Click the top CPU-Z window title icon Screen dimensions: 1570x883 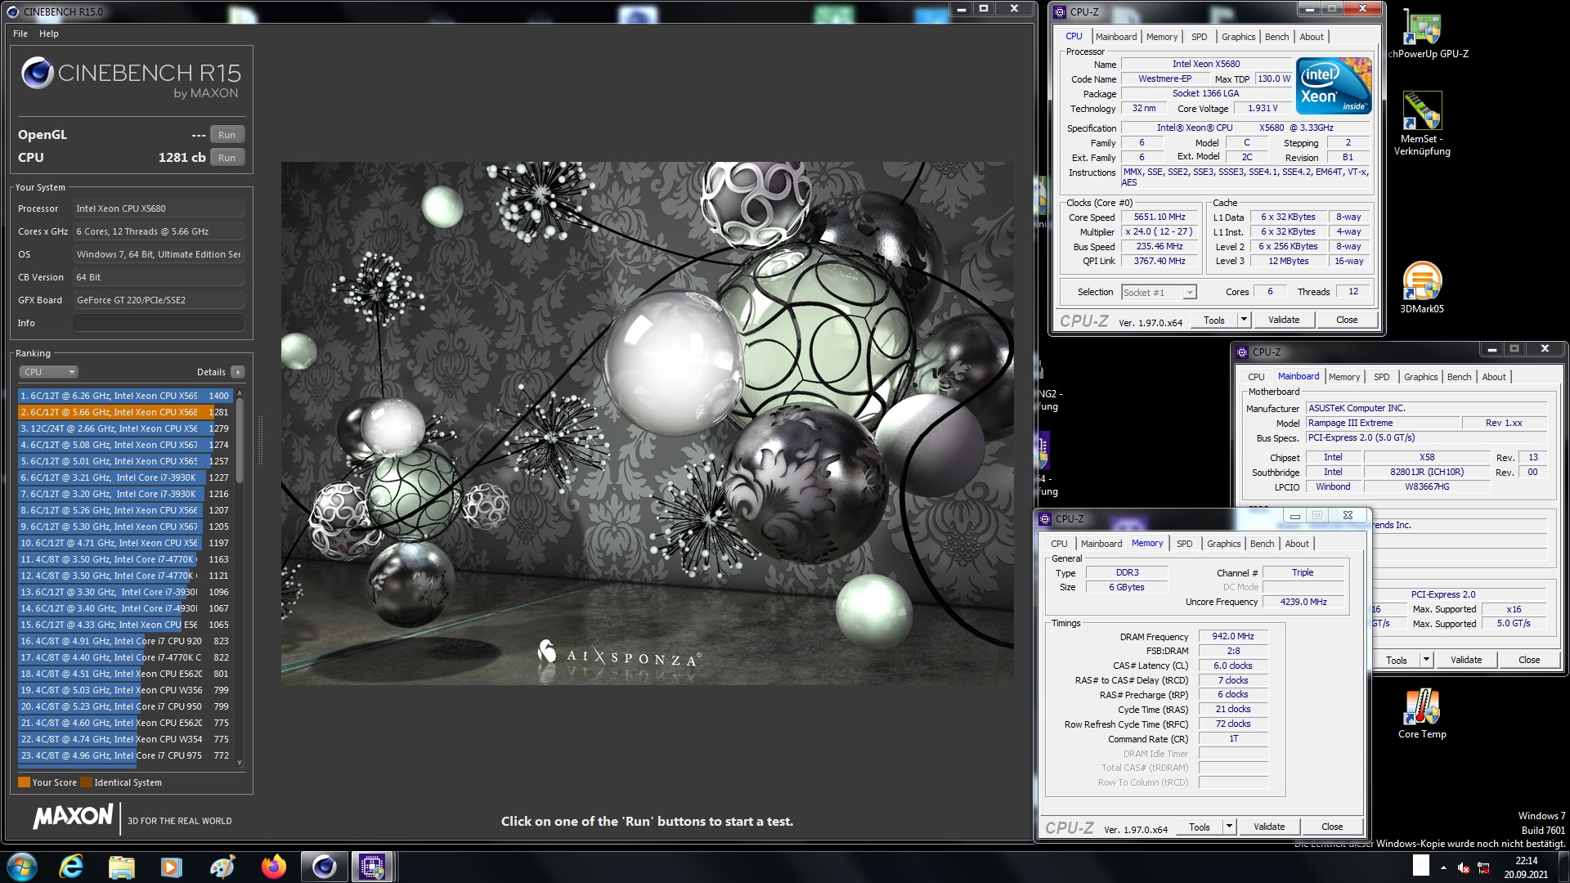[1061, 11]
